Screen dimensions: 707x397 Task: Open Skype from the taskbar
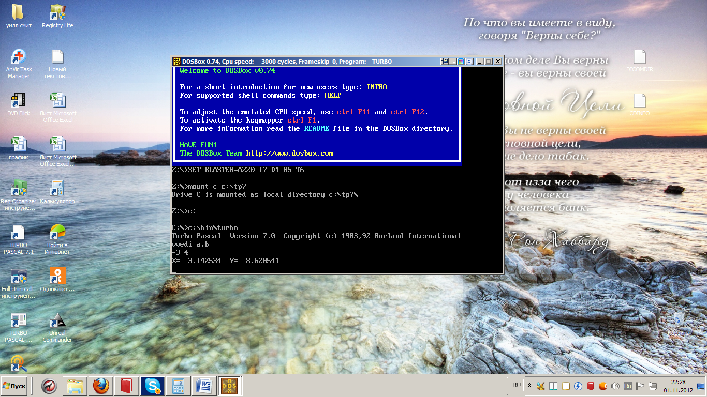pyautogui.click(x=153, y=386)
